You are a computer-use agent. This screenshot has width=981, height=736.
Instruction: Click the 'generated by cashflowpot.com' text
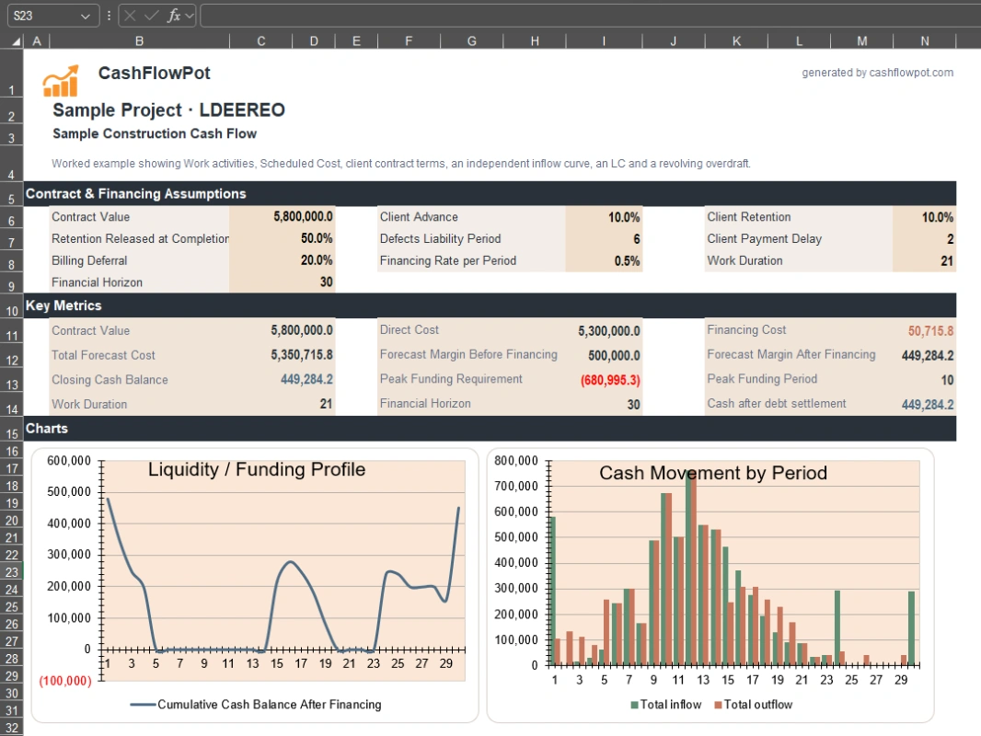(877, 73)
